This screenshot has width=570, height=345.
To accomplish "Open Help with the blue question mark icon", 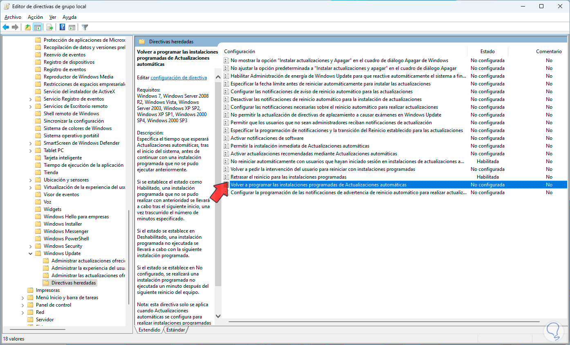I will (63, 27).
